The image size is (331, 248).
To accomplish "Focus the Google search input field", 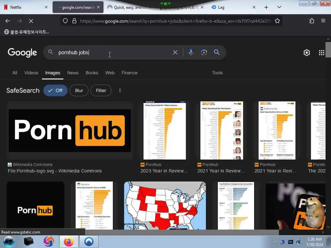I will (114, 52).
